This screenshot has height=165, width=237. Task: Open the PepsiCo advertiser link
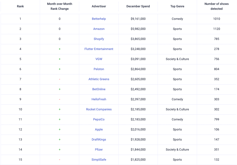tap(99, 119)
